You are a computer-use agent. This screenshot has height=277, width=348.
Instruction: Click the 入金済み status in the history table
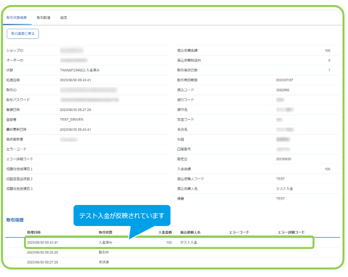click(105, 242)
